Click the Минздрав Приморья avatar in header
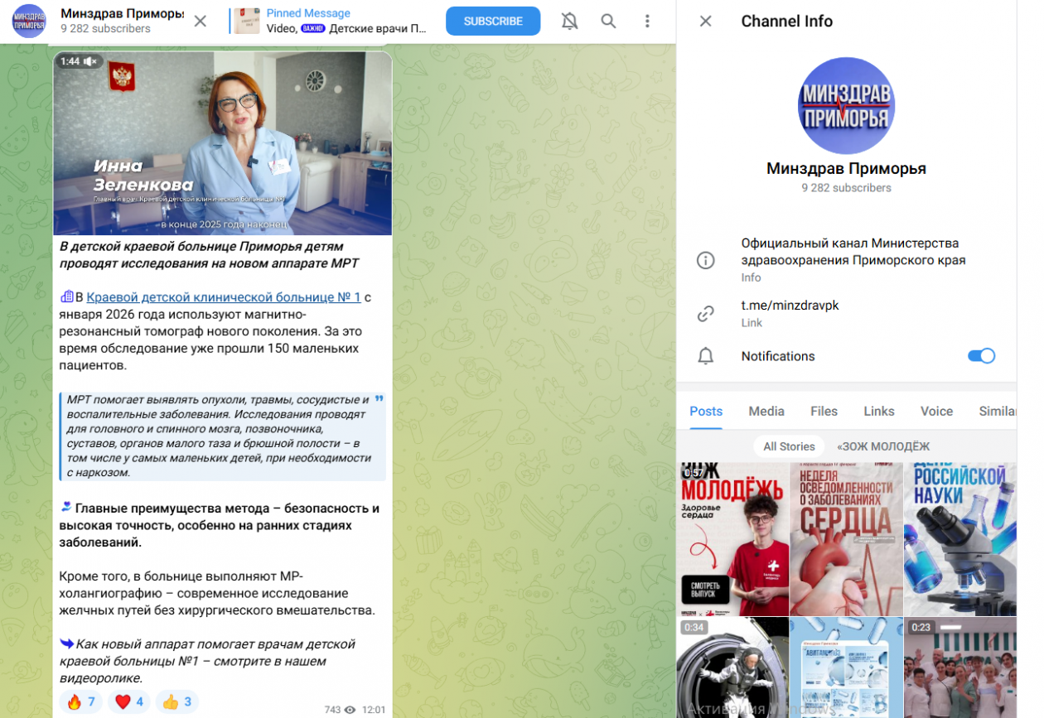Screen dimensions: 1044x718 [29, 22]
